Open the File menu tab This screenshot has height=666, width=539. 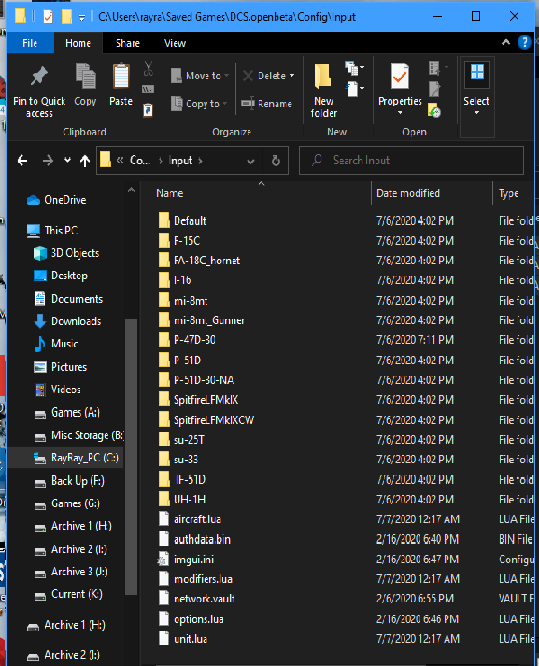[30, 43]
